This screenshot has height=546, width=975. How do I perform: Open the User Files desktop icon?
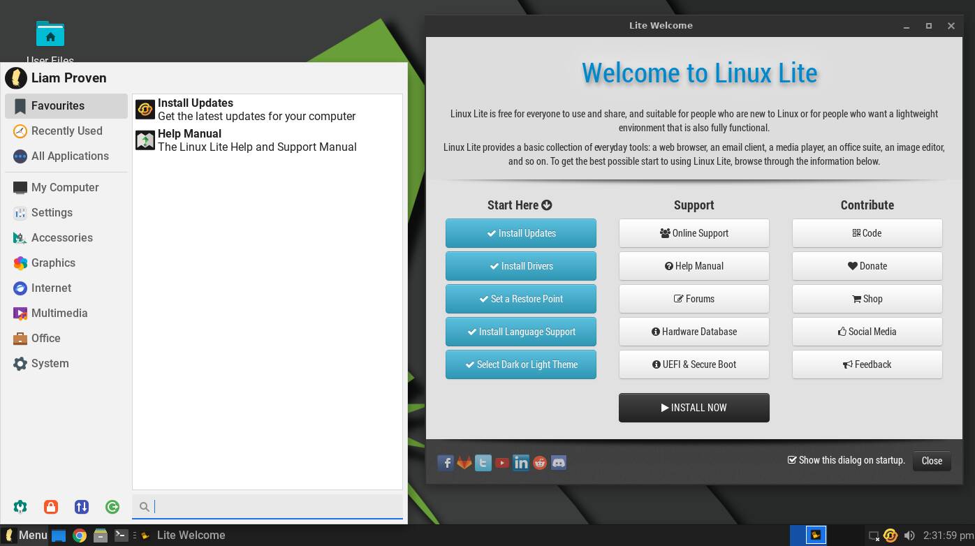(x=50, y=42)
